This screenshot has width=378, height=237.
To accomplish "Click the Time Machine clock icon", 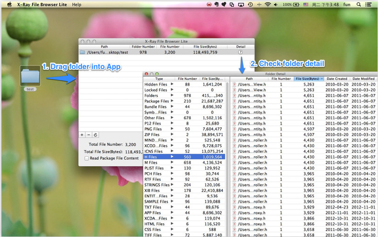I will pos(250,4).
